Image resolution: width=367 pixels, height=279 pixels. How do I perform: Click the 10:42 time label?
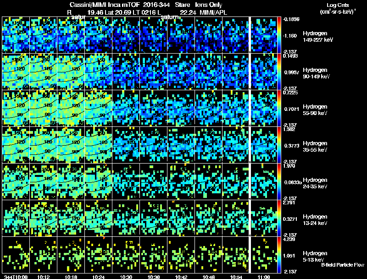(x=181, y=277)
